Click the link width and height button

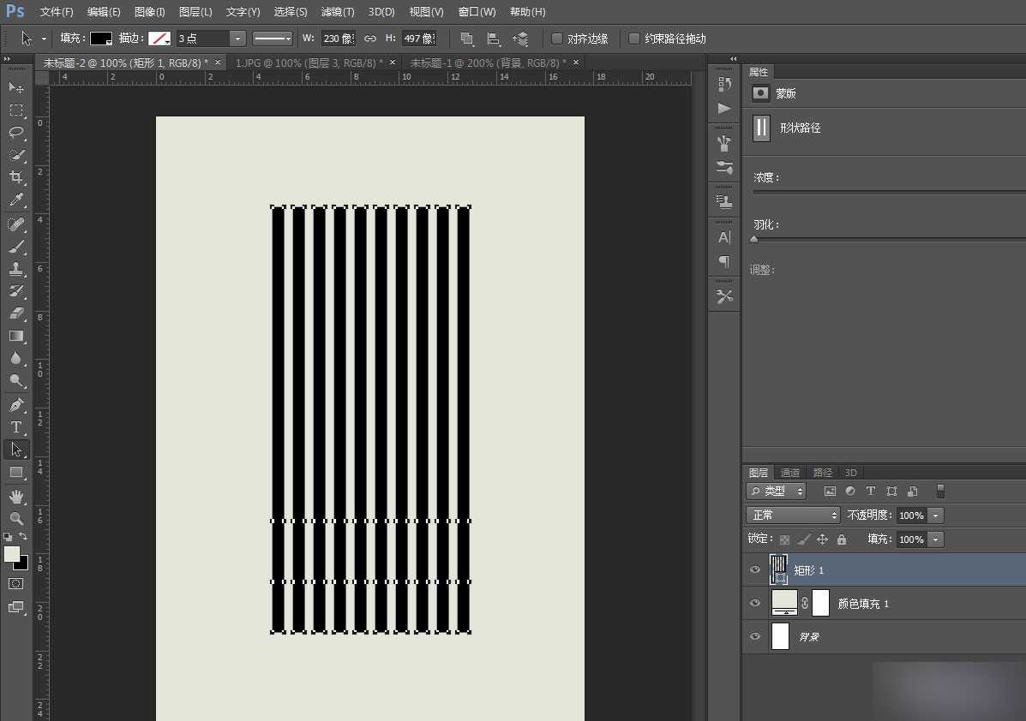[370, 39]
